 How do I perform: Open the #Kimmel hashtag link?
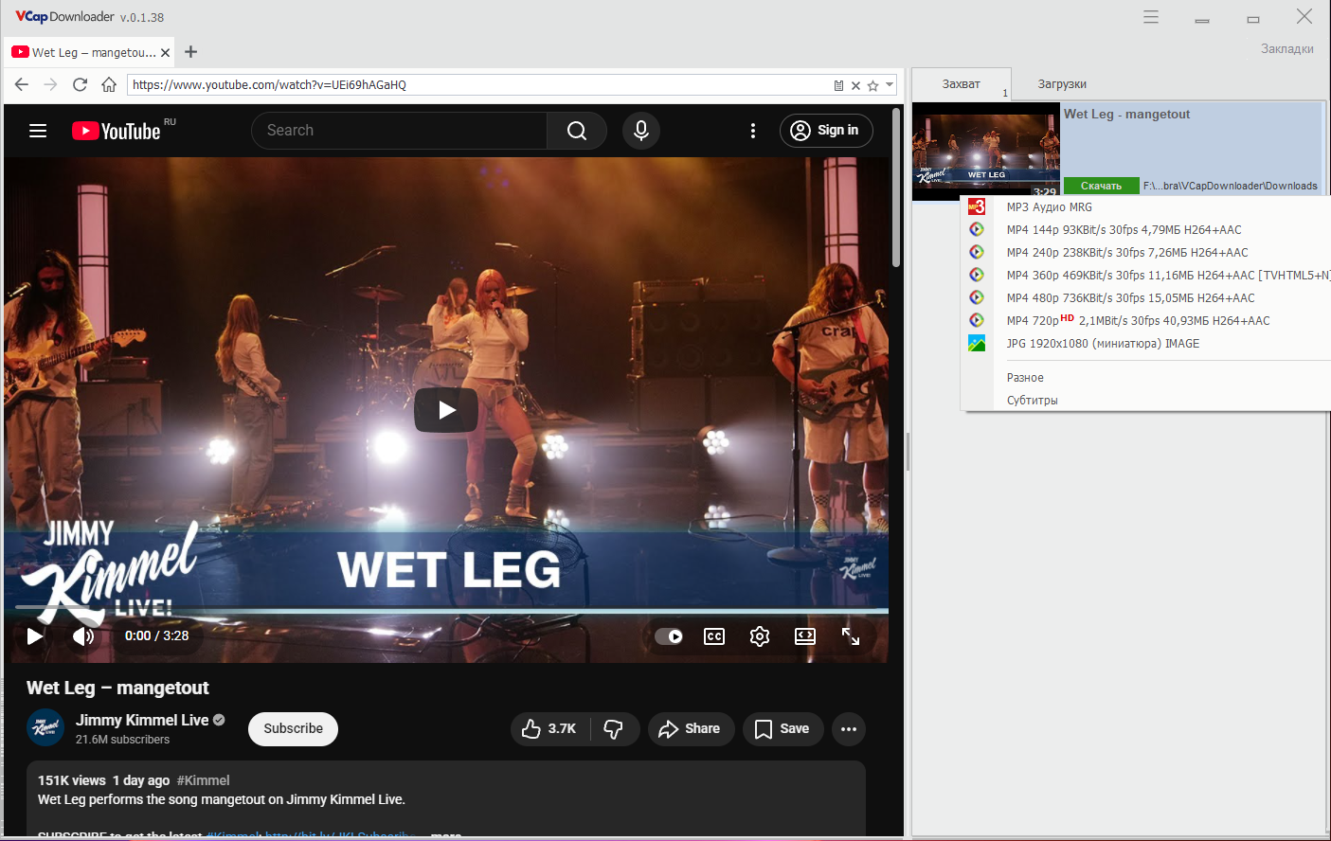pos(203,780)
